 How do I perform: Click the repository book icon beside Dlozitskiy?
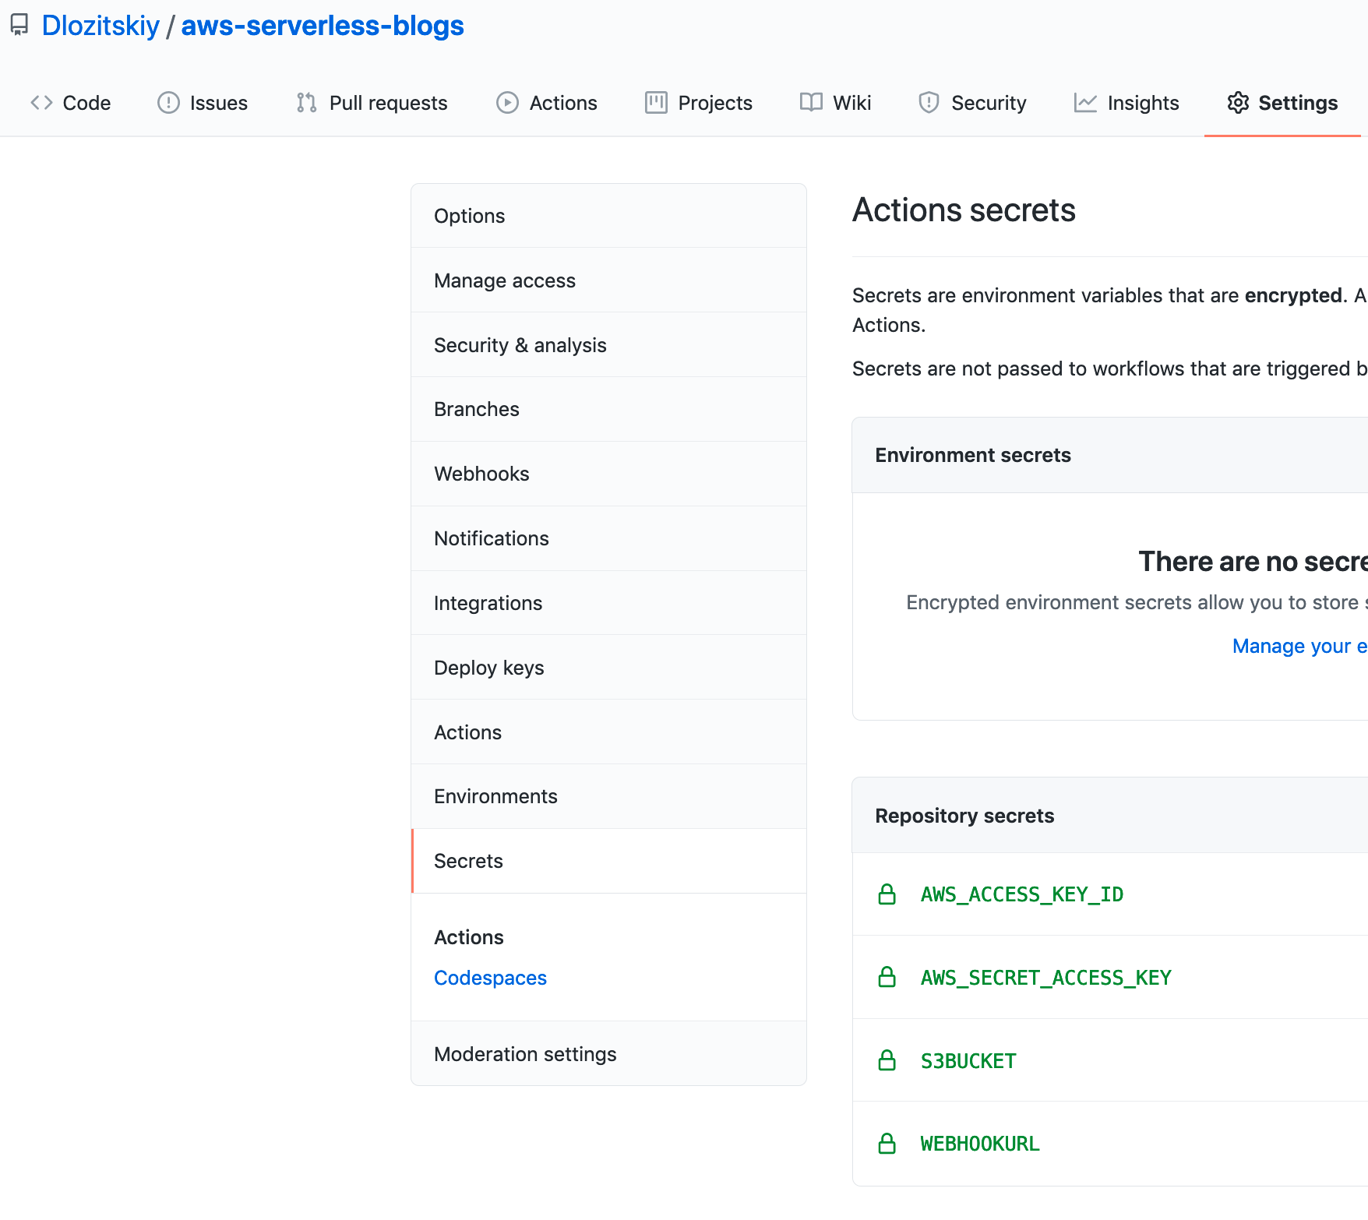click(x=19, y=25)
